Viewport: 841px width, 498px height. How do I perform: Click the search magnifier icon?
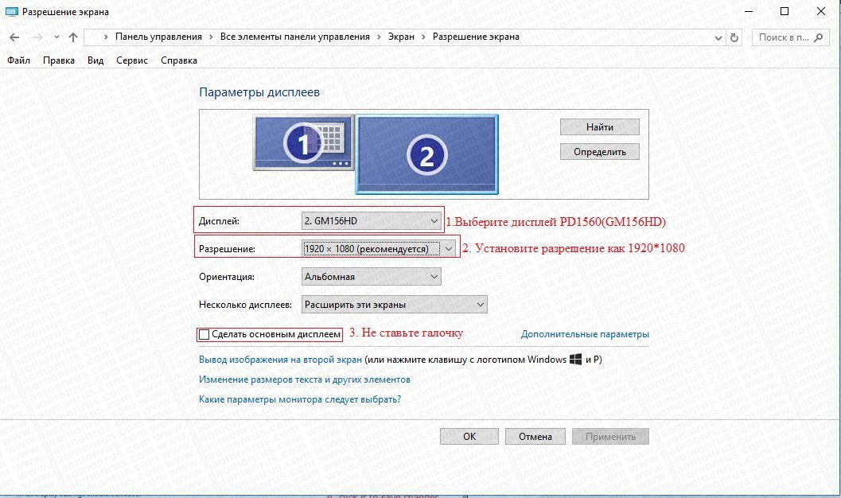pos(819,37)
